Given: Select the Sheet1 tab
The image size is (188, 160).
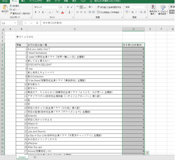Looking at the screenshot, I should (x=22, y=157).
